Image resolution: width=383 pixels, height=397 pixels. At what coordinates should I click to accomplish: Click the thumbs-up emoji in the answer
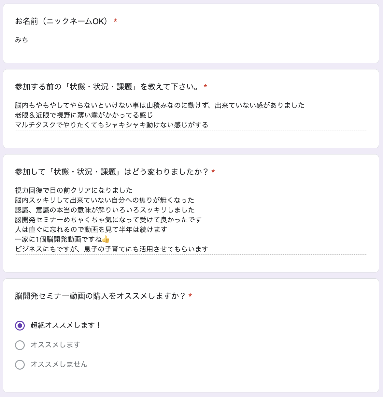click(106, 239)
